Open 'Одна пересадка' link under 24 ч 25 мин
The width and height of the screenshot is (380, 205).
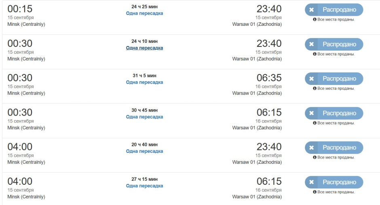pyautogui.click(x=144, y=13)
